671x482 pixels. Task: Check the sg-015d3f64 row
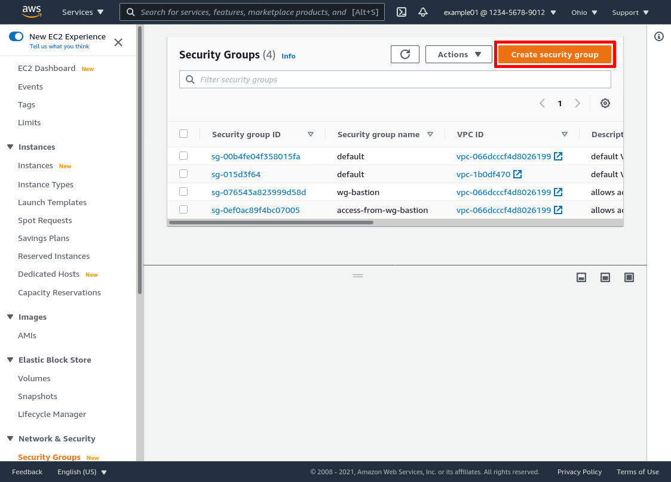183,174
